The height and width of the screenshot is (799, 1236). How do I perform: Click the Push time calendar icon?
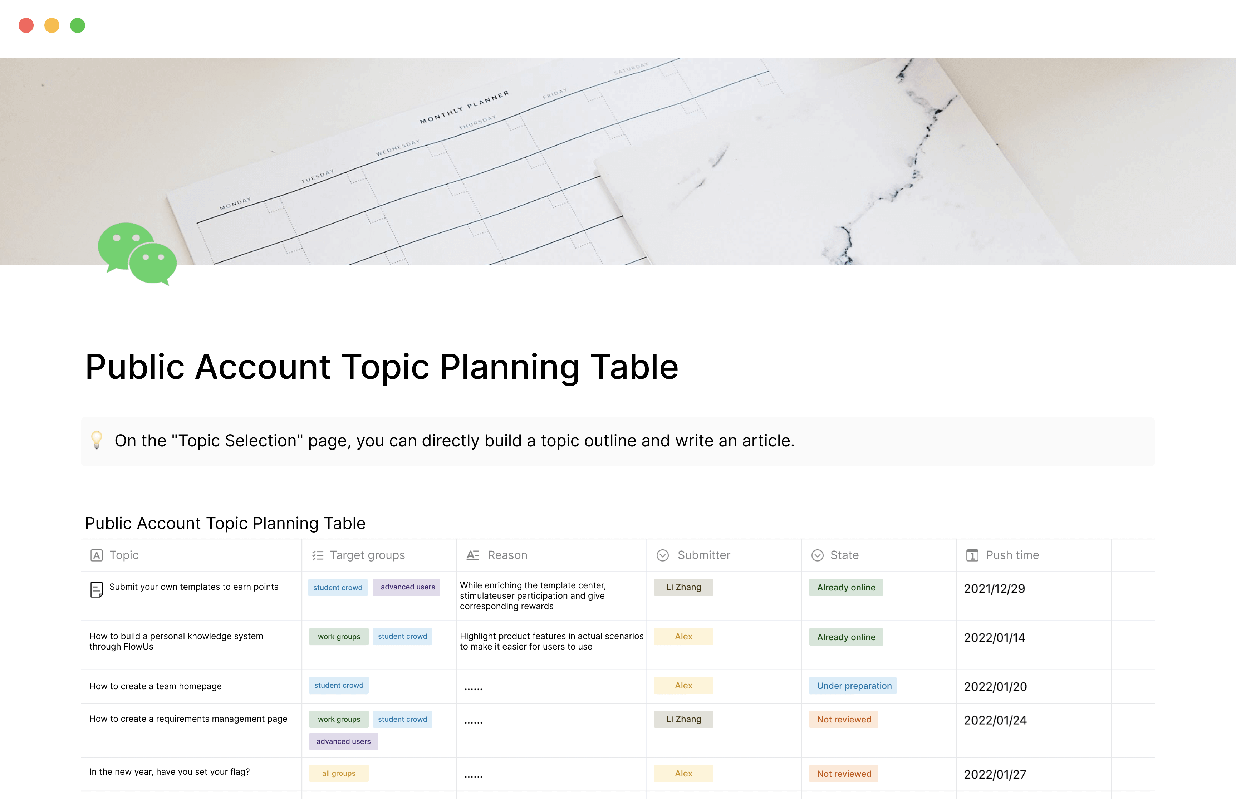972,555
